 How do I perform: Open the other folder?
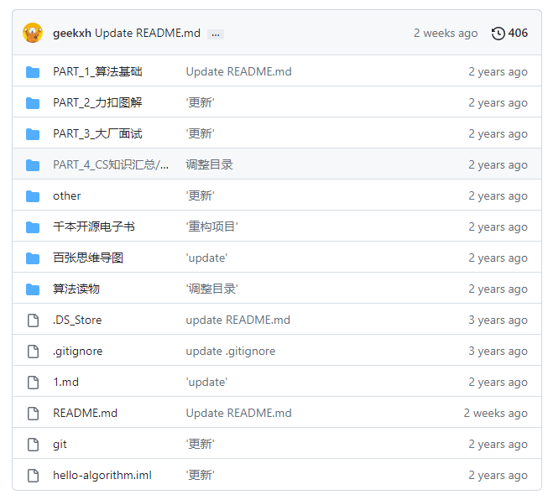click(x=67, y=196)
